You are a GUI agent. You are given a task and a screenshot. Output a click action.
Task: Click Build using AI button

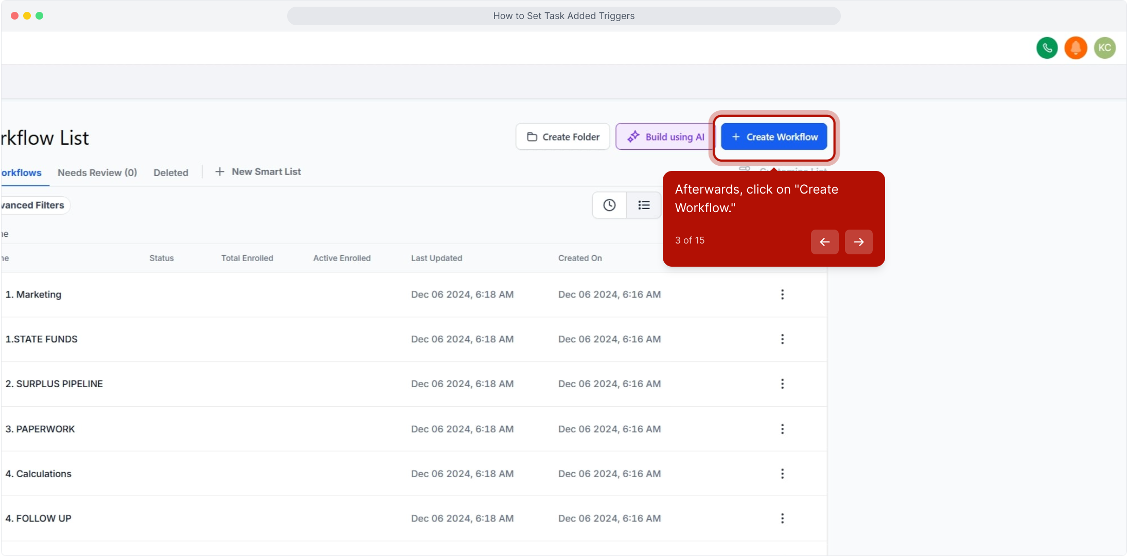[x=665, y=137]
